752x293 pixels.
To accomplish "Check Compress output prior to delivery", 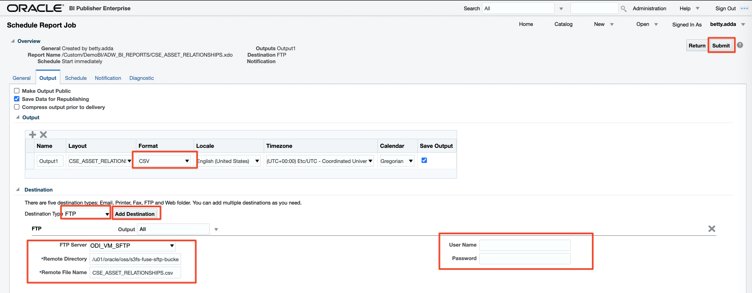I will coord(17,107).
